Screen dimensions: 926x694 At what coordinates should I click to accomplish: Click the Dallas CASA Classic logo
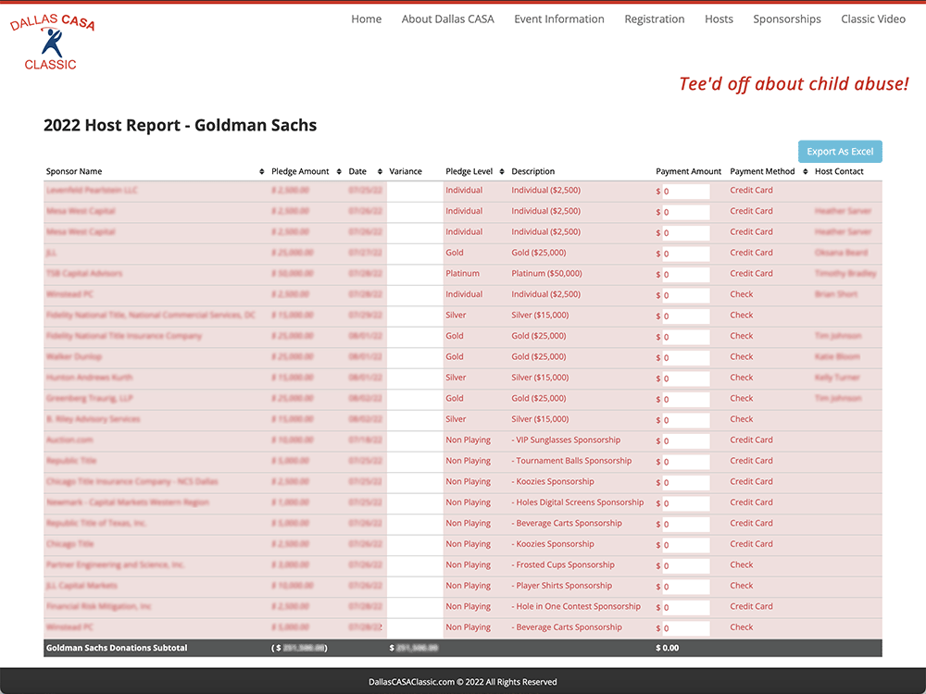coord(52,43)
